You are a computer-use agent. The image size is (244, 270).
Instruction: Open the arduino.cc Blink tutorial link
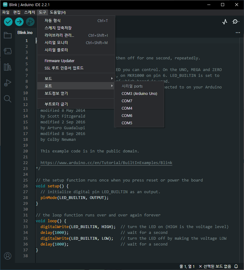[x=106, y=163]
